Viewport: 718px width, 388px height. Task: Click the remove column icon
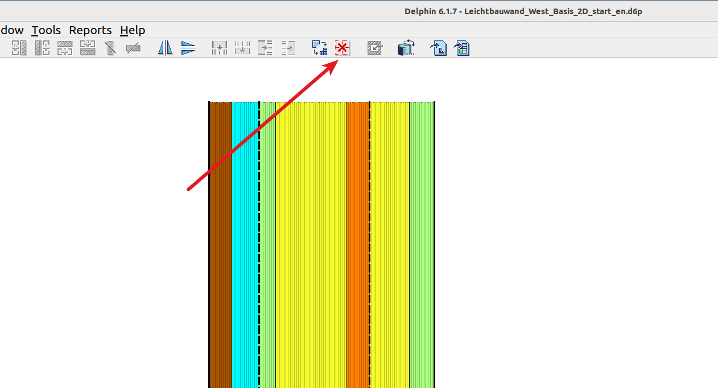pos(110,48)
